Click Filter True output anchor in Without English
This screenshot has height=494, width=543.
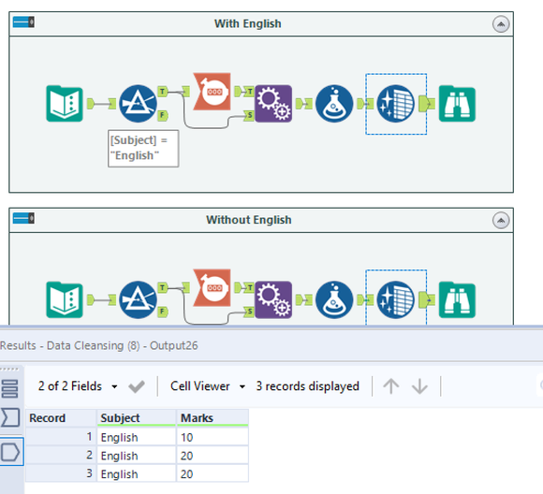163,287
